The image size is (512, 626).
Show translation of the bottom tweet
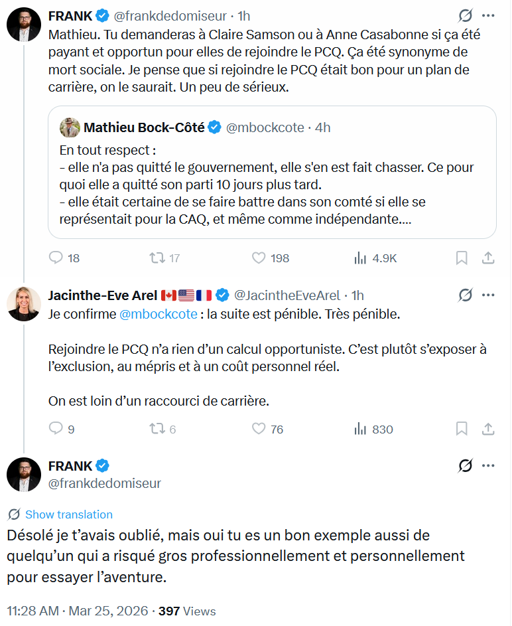point(68,514)
